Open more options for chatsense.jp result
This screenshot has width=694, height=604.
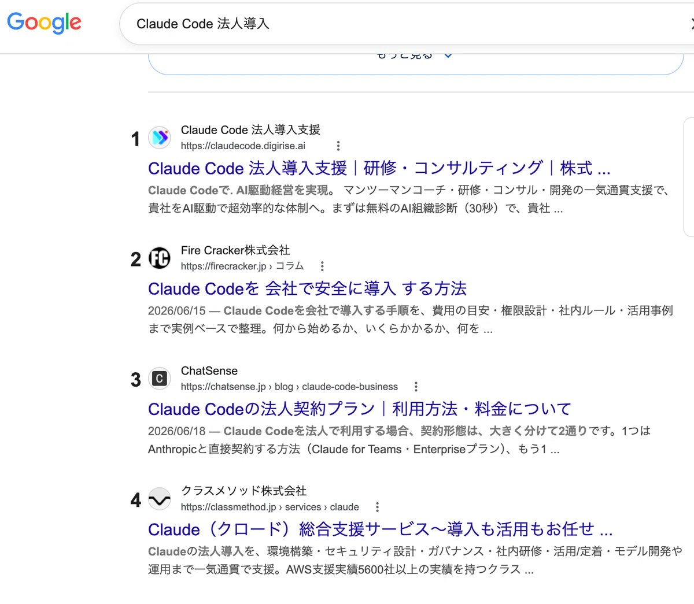(416, 387)
